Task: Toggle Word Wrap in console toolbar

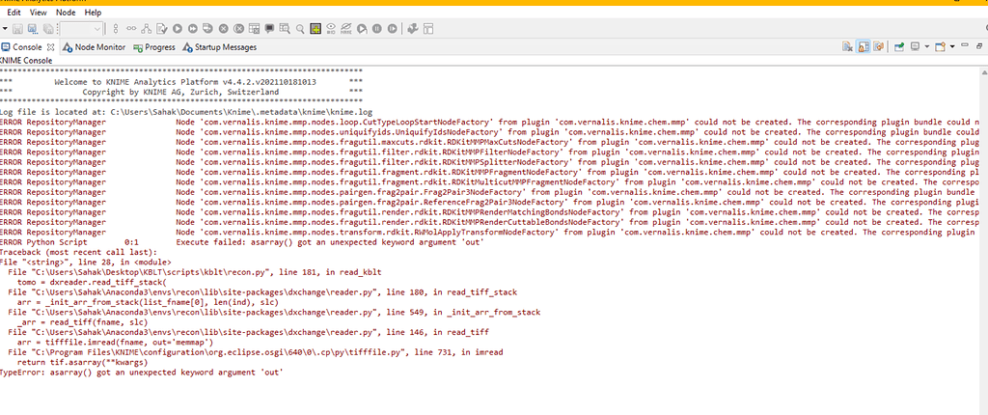Action: coord(878,46)
